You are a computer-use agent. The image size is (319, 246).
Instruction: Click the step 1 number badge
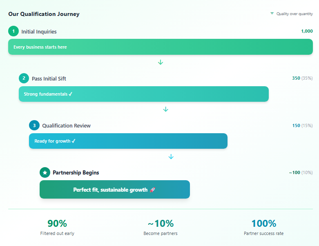pos(13,31)
